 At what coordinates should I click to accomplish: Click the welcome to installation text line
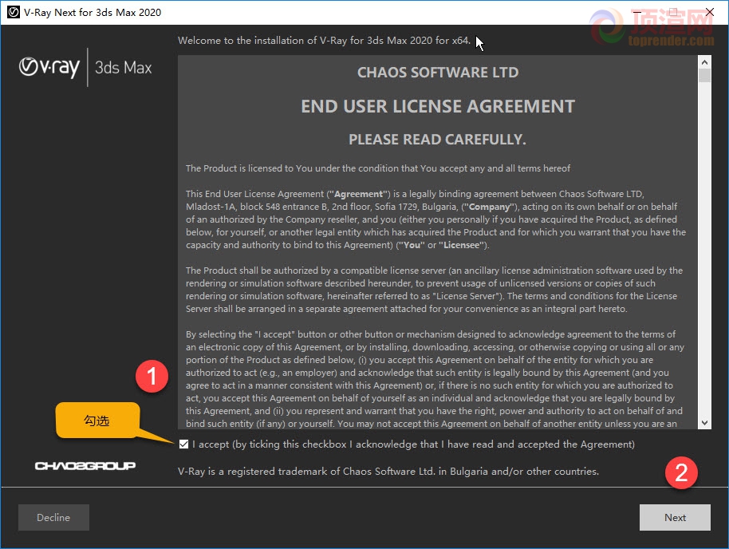pos(324,41)
